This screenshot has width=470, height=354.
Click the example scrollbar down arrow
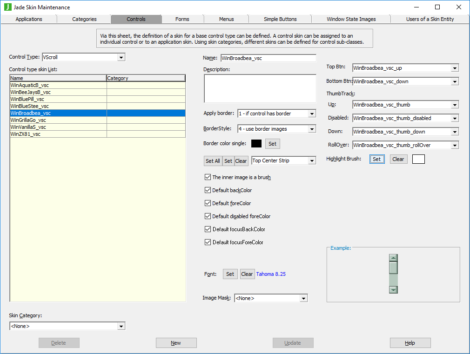(393, 289)
